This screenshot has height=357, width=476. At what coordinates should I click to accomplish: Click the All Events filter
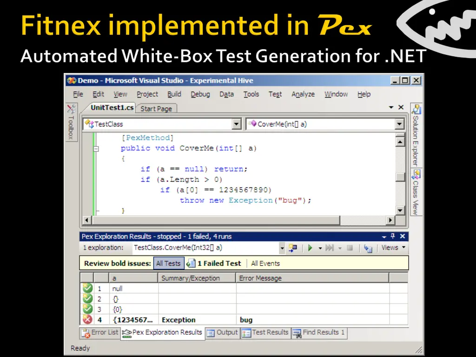pos(265,263)
